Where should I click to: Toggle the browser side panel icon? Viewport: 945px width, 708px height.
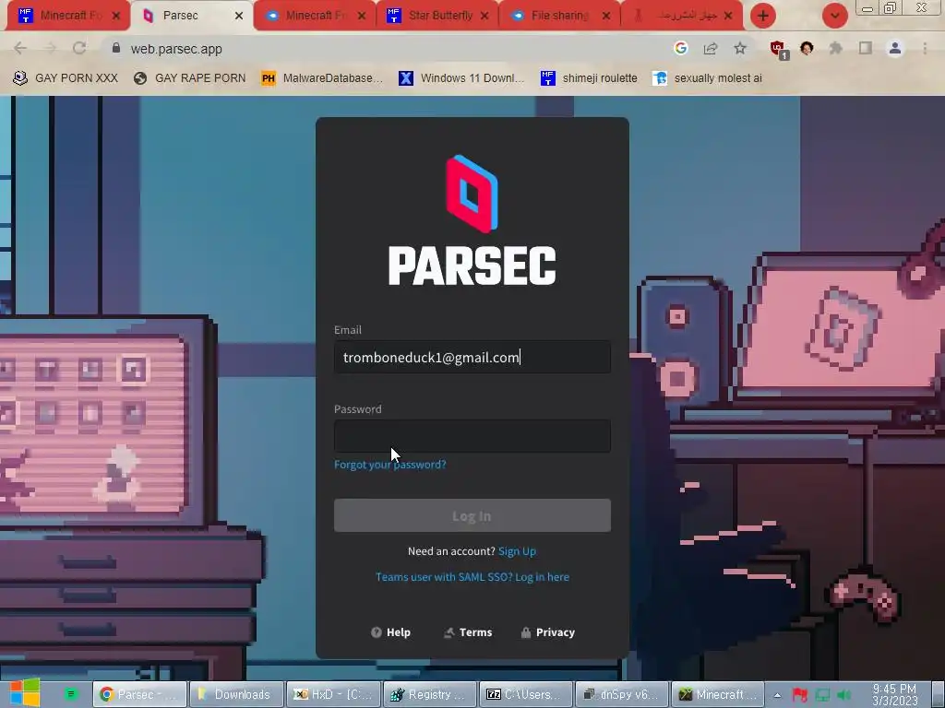tap(866, 48)
